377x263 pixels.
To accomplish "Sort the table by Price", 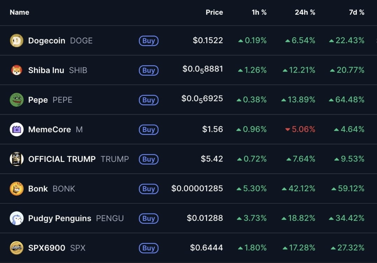I will pyautogui.click(x=214, y=12).
